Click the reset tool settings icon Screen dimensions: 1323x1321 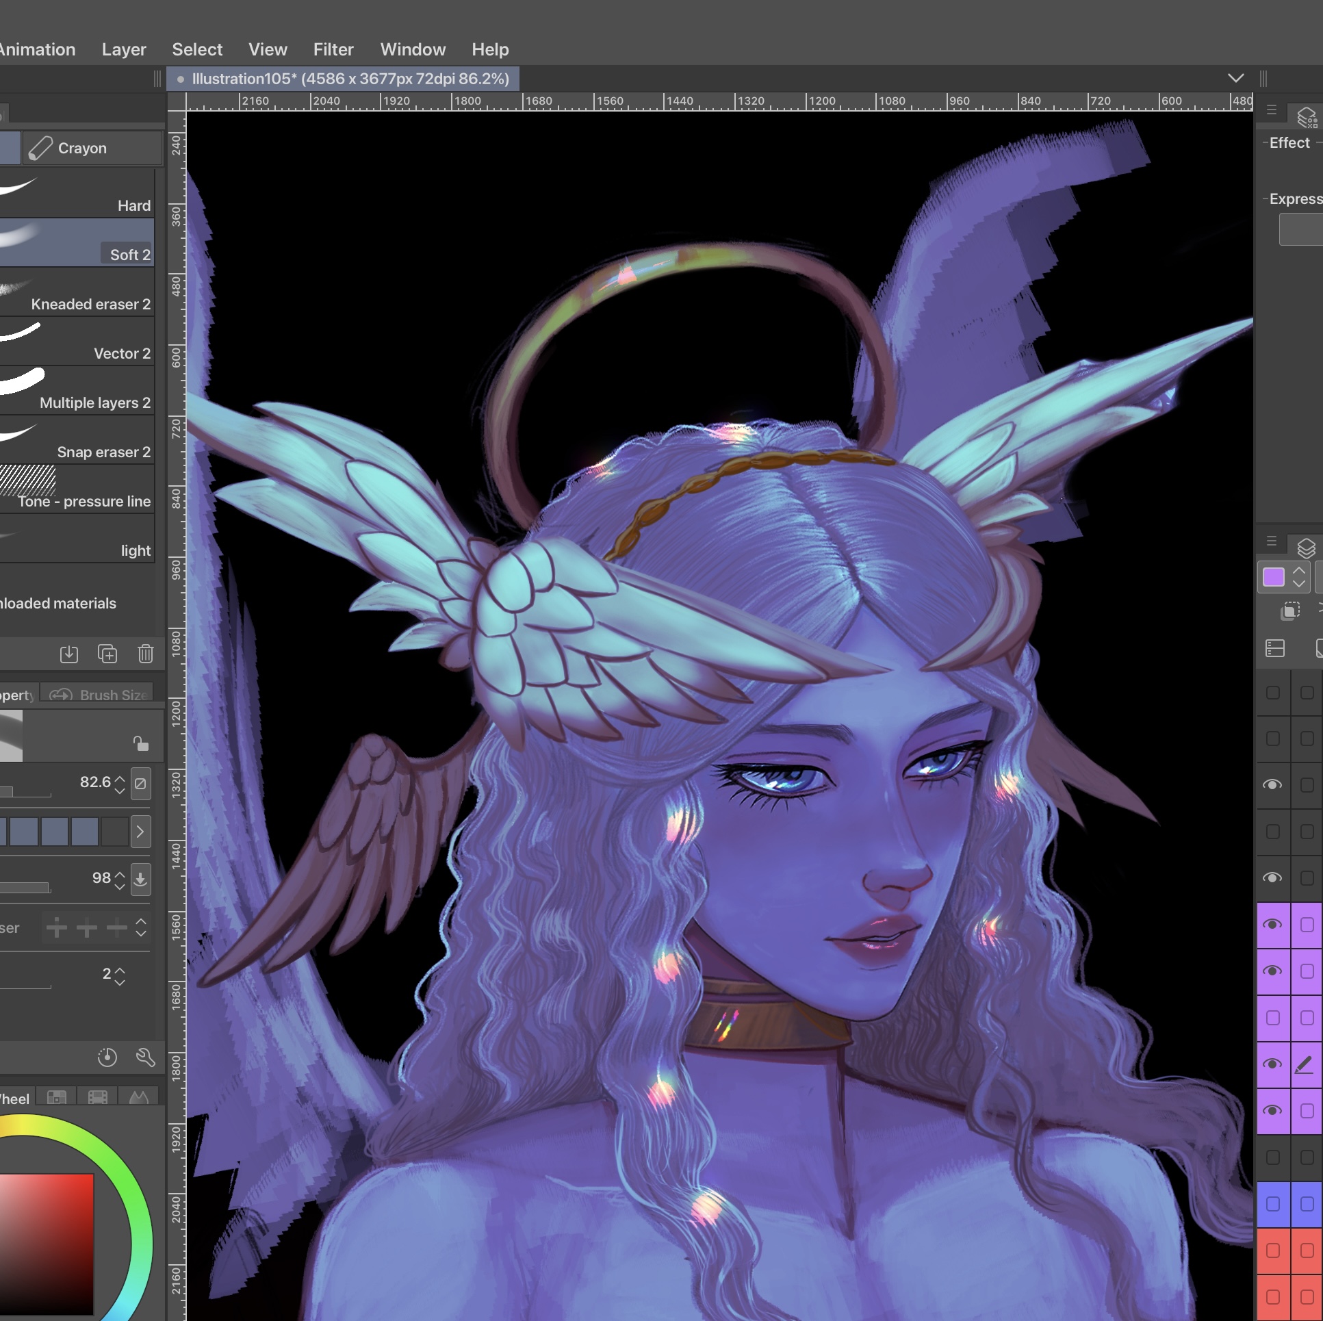[x=107, y=1057]
